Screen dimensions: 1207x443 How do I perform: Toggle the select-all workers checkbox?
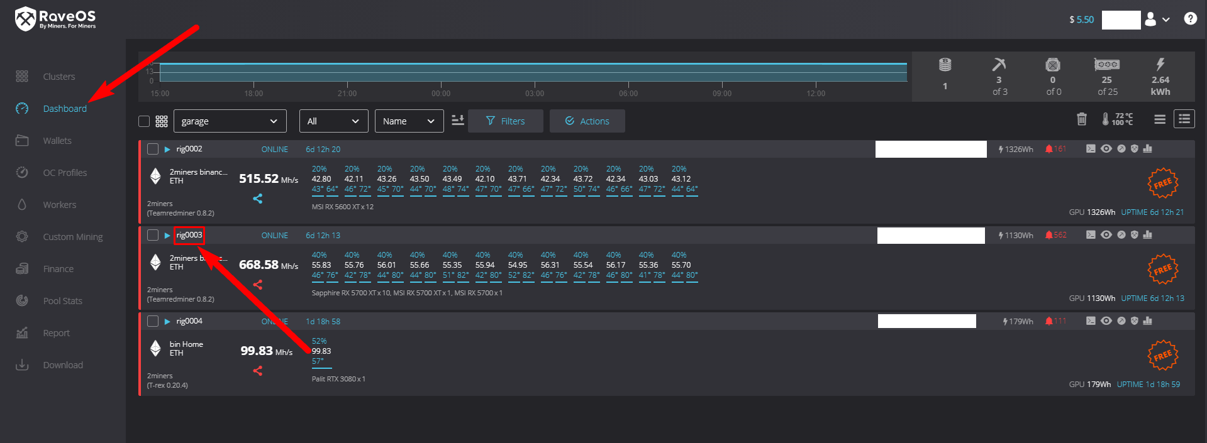point(144,121)
